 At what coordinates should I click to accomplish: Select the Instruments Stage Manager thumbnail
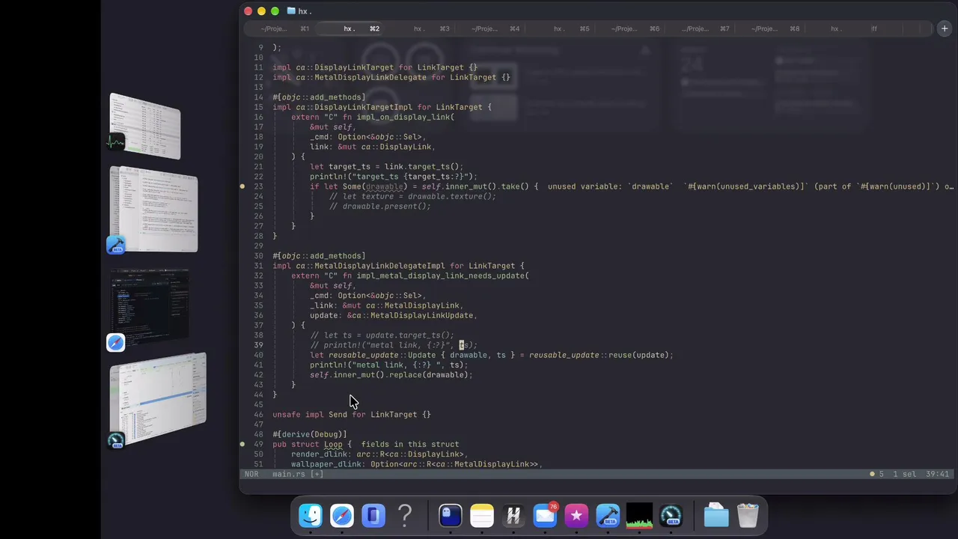[x=157, y=398]
